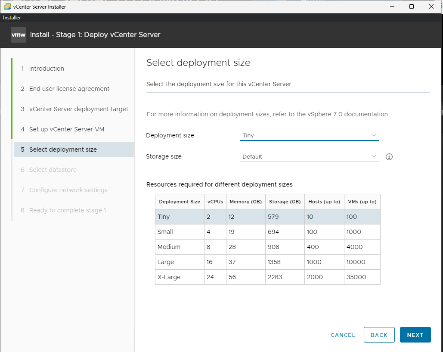
Task: Go to the Introduction step
Action: tap(46, 69)
